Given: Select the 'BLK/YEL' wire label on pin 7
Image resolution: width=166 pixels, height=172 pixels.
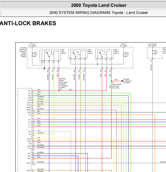Looking at the screenshot, I should 40,104.
